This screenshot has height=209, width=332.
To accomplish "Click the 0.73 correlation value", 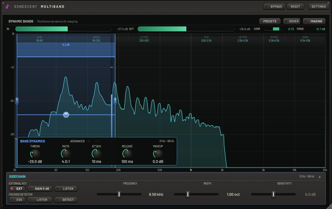I will [x=291, y=29].
